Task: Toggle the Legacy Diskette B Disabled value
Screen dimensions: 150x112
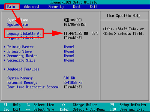Action: [x=73, y=38]
